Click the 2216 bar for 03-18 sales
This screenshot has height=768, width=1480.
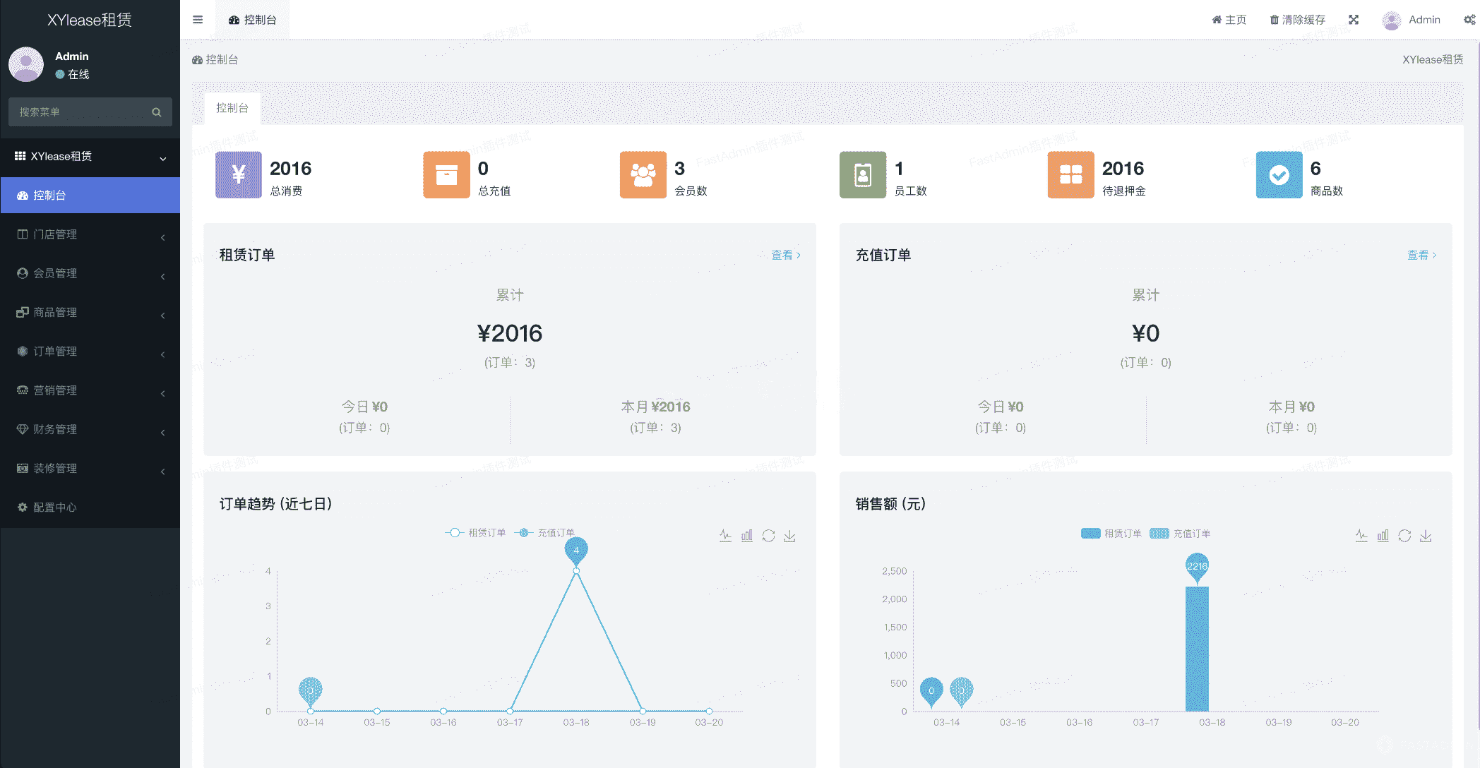point(1197,649)
